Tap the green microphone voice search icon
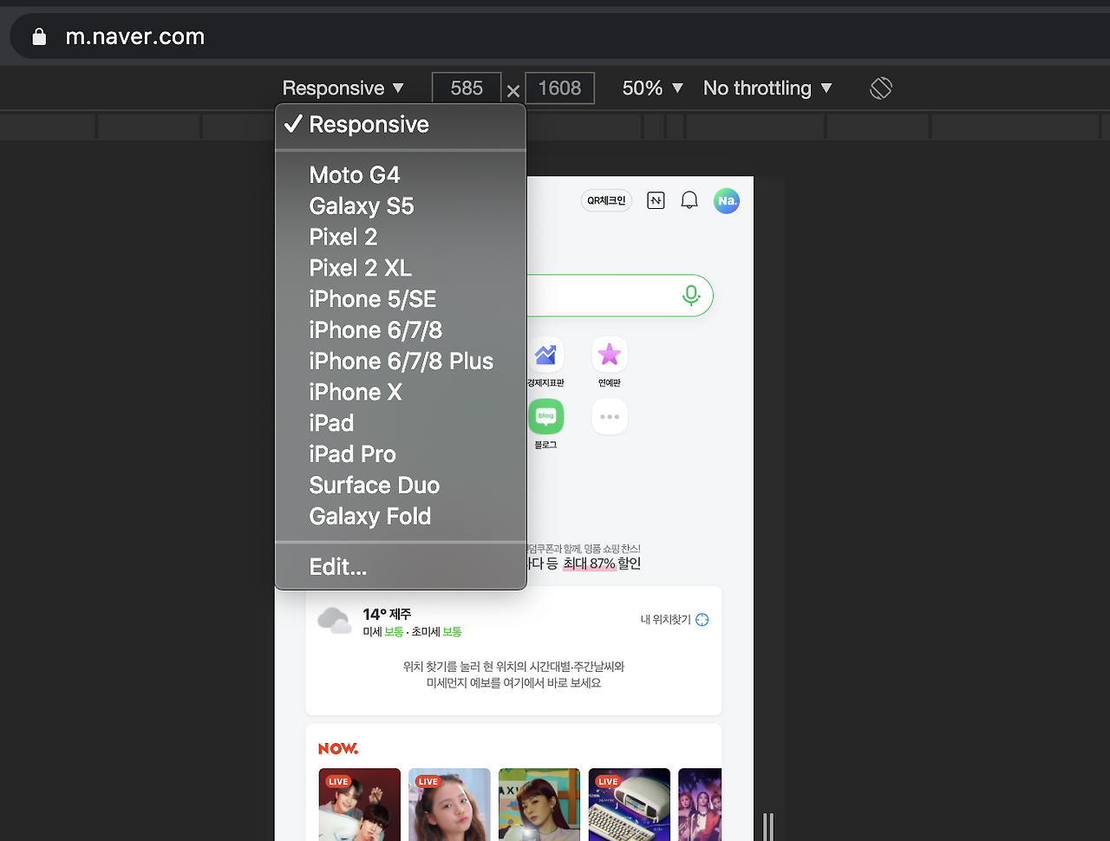Image resolution: width=1110 pixels, height=841 pixels. click(691, 296)
